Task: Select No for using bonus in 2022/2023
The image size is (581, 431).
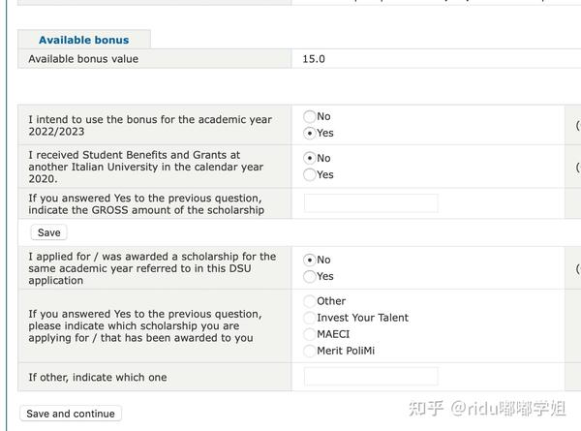Action: (x=310, y=116)
